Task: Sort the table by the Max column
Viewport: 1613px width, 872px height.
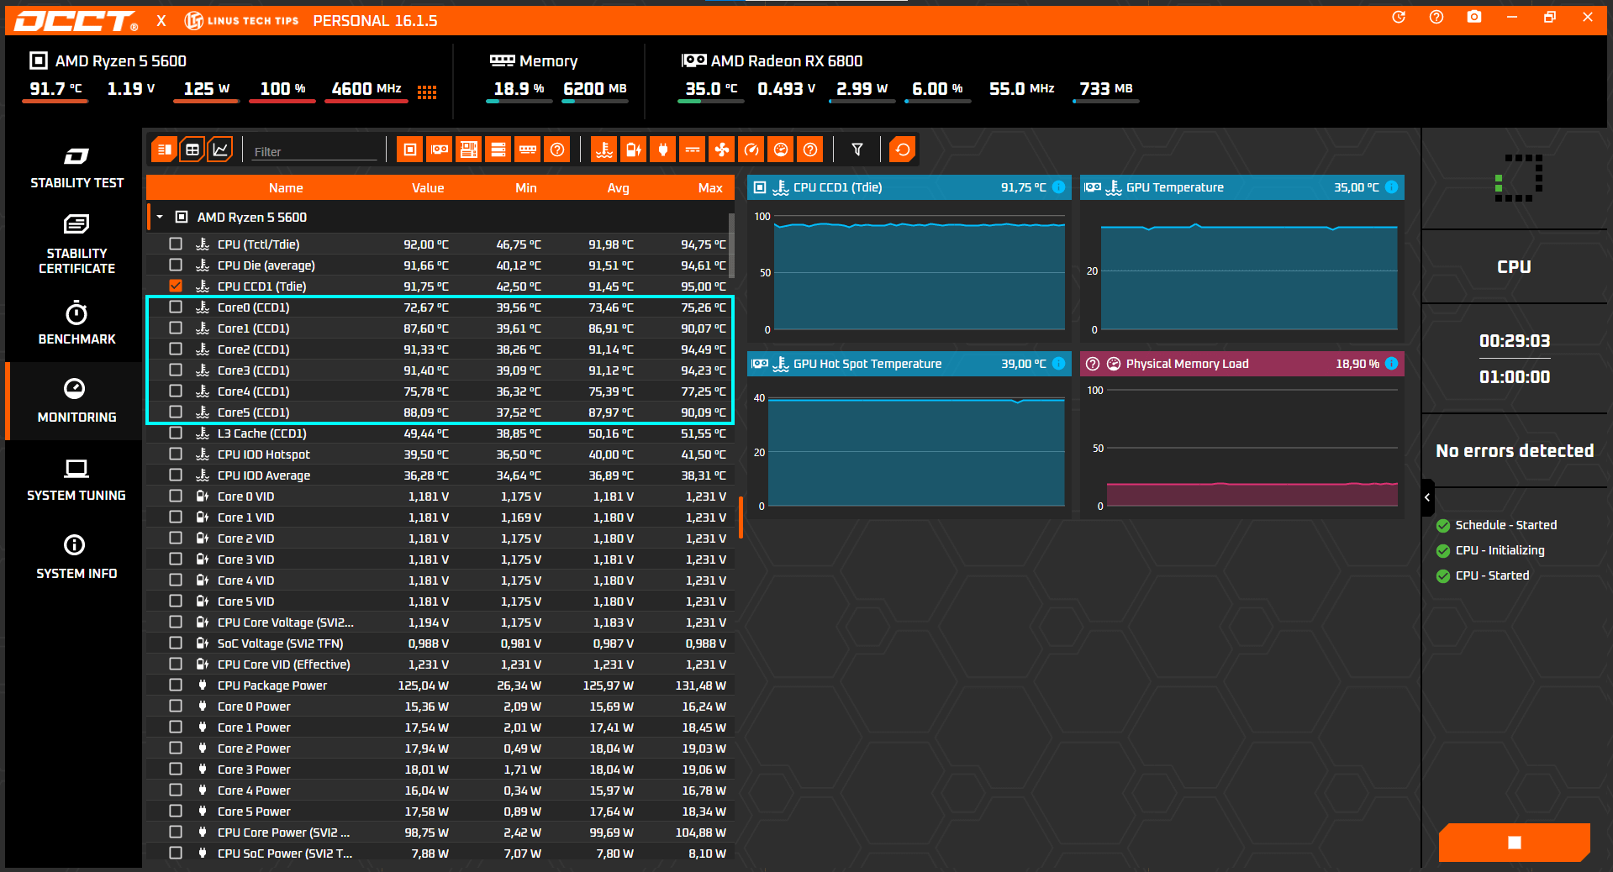Action: [x=709, y=188]
